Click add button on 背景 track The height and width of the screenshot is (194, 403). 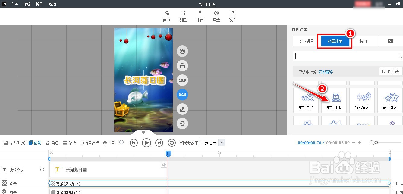tap(397, 183)
